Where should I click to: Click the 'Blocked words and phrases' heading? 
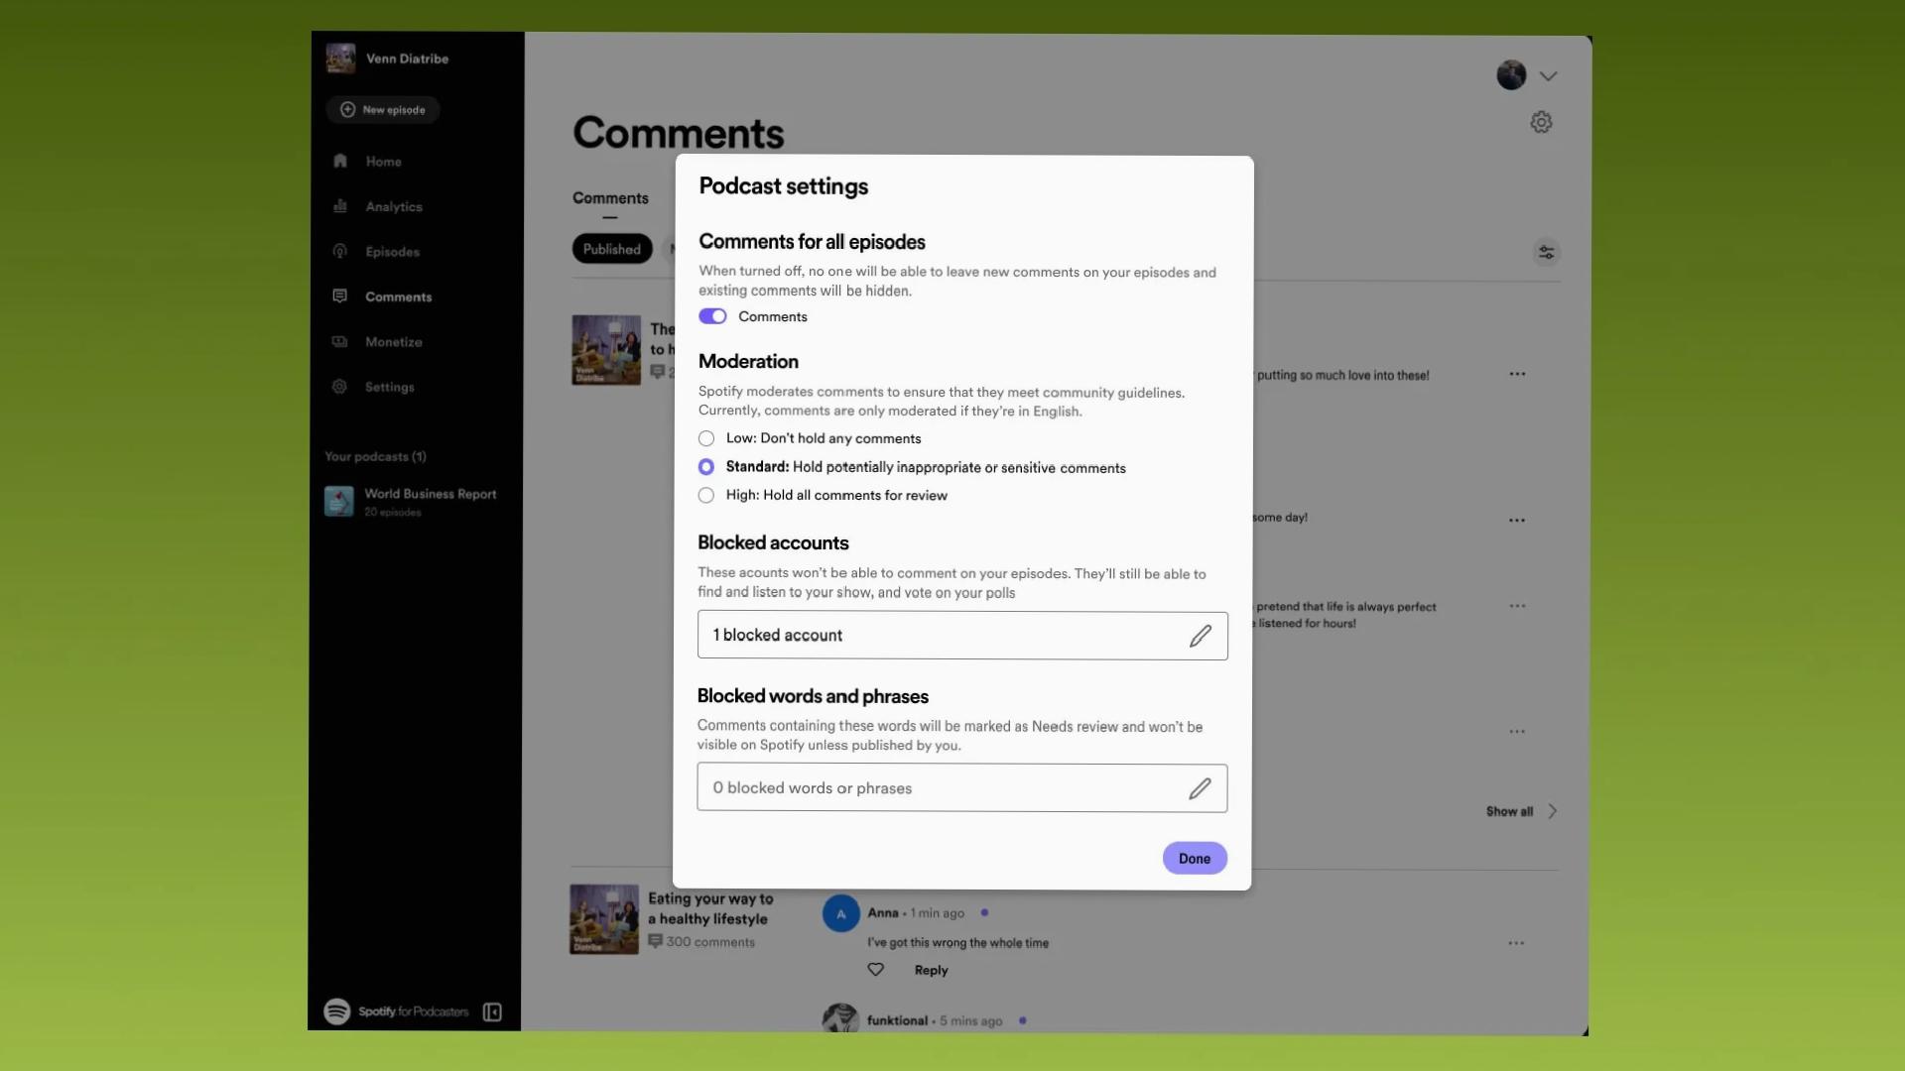click(813, 696)
